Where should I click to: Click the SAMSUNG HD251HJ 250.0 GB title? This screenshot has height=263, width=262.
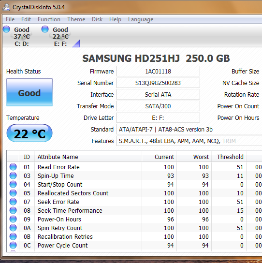[x=156, y=58]
